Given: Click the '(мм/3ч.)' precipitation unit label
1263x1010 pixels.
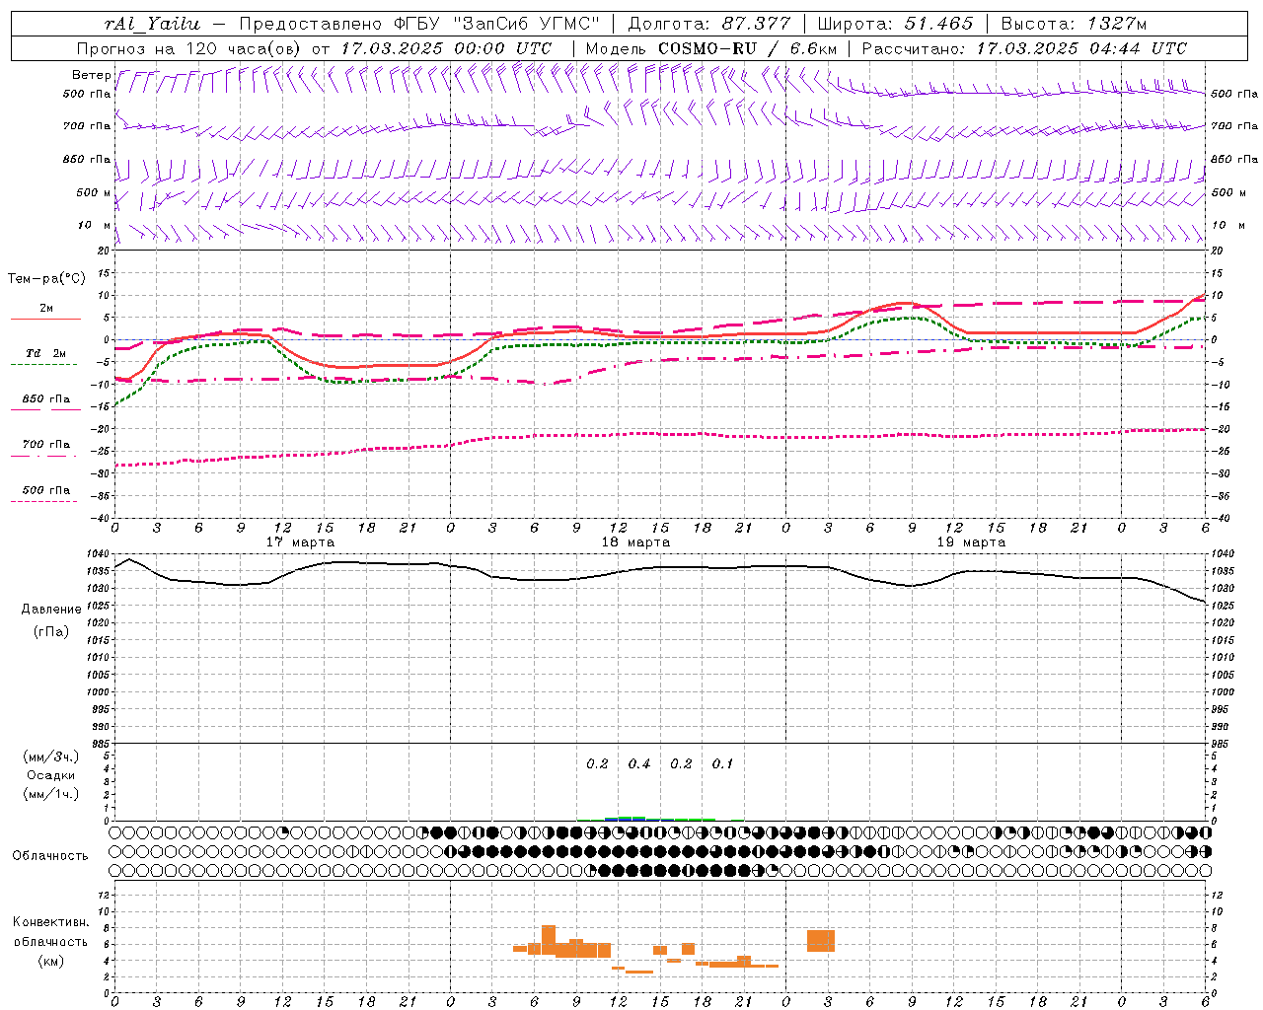Looking at the screenshot, I should click(x=51, y=757).
